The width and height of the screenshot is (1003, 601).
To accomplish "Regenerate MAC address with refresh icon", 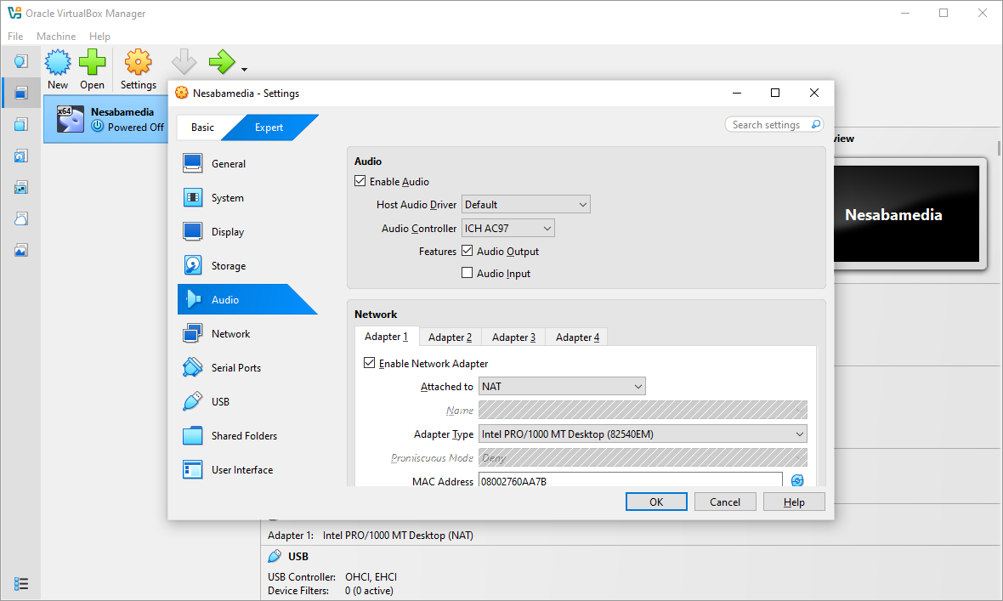I will click(797, 481).
